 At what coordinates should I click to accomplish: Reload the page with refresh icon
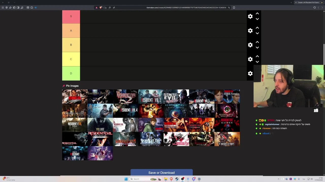coord(314,8)
